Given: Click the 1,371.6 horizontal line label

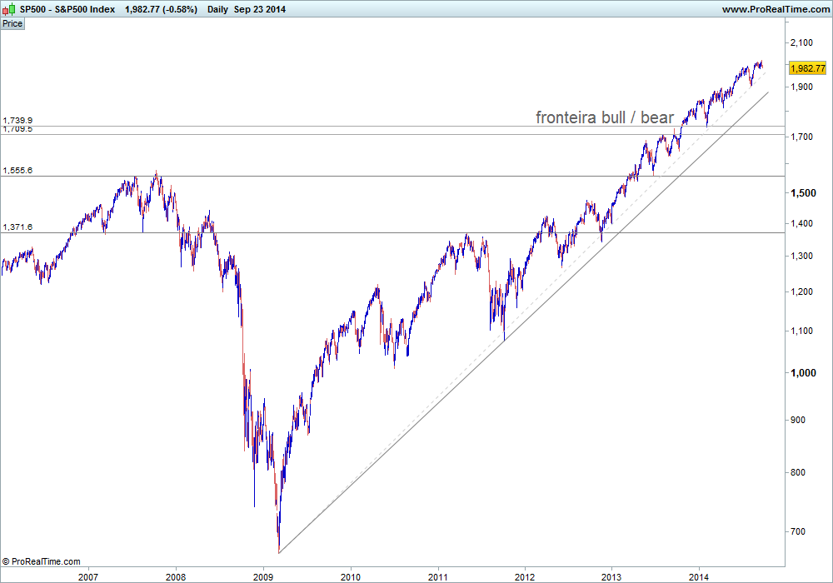Looking at the screenshot, I should tap(17, 227).
